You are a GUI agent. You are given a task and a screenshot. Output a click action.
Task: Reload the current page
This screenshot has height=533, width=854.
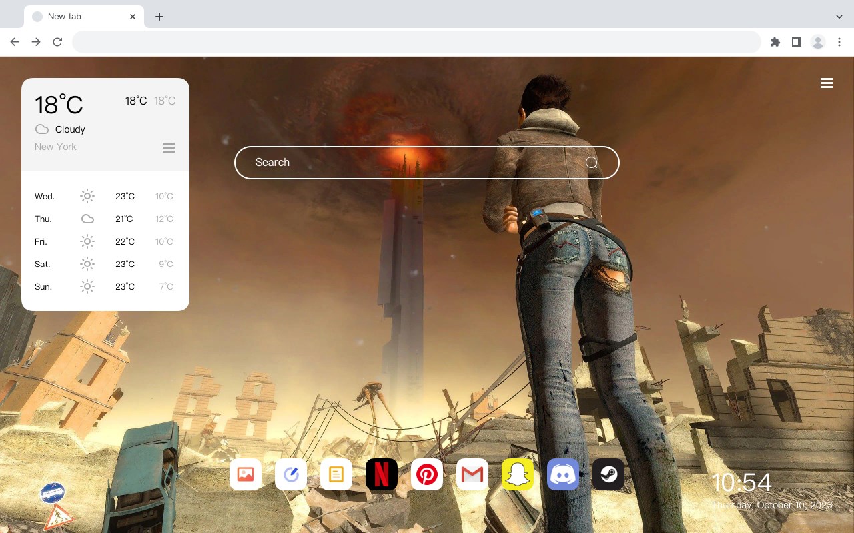(57, 42)
